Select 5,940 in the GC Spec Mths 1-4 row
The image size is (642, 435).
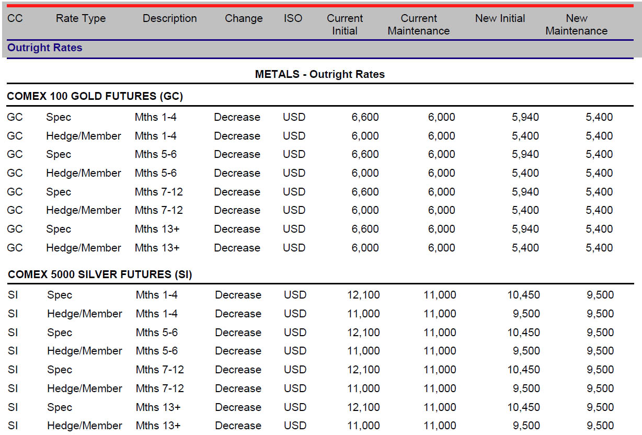tap(525, 117)
